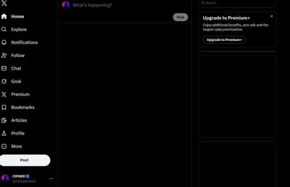Click the X logo in the sidebar
290x187 pixels.
(x=4, y=3)
